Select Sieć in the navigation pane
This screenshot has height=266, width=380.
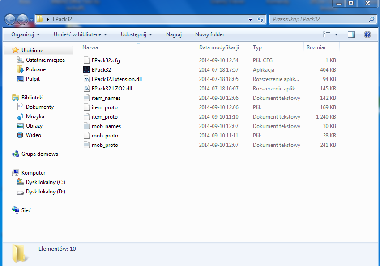pos(26,210)
